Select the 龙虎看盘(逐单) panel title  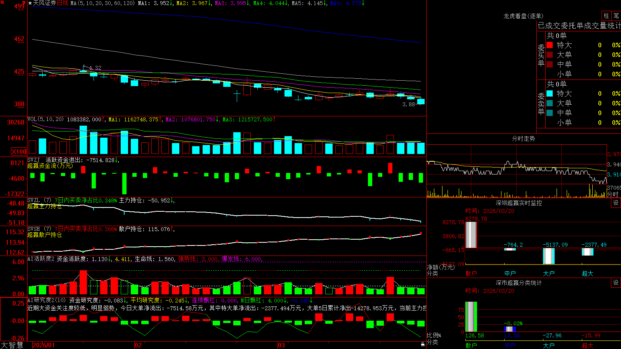click(523, 16)
